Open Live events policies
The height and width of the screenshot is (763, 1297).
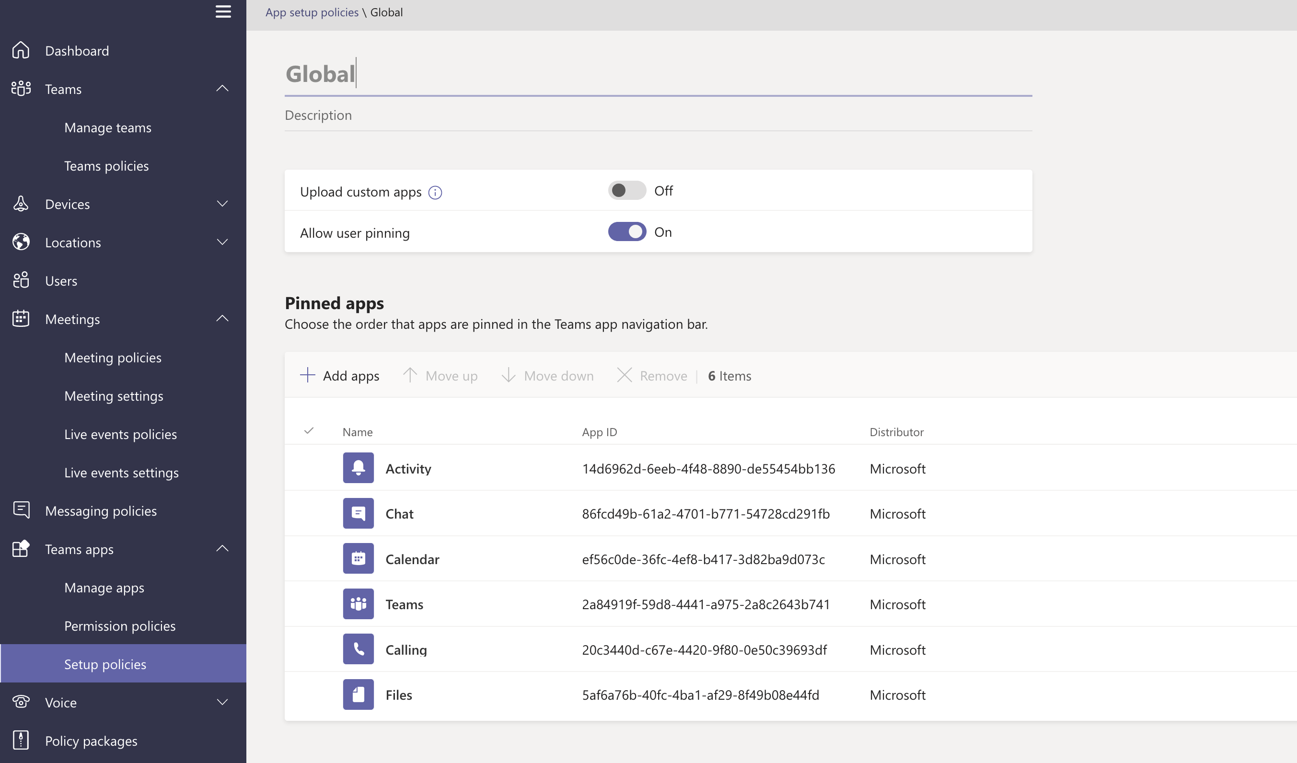tap(120, 434)
